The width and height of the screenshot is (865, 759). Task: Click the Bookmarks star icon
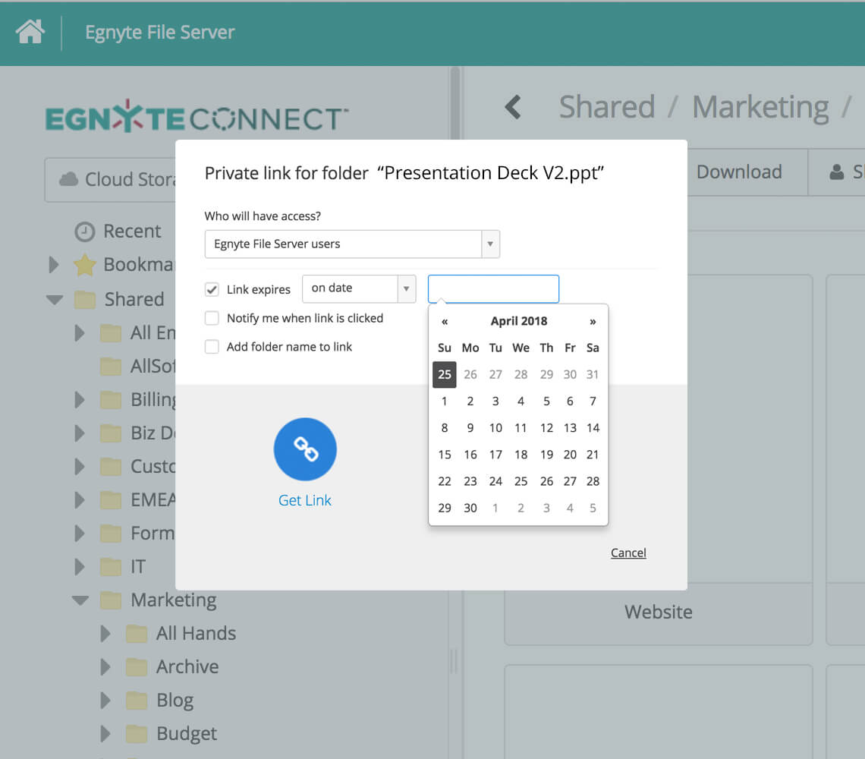[x=84, y=265]
